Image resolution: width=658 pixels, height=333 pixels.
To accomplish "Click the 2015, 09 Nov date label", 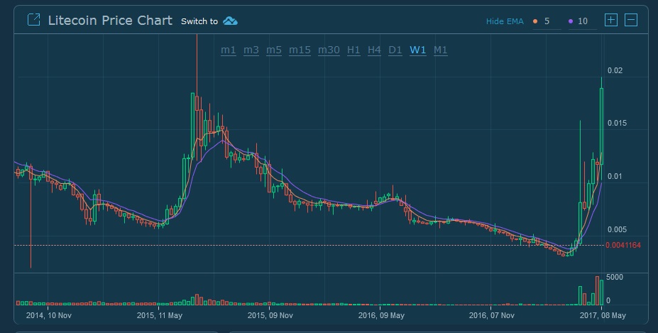I will tap(270, 315).
